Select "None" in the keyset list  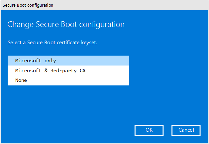point(21,80)
